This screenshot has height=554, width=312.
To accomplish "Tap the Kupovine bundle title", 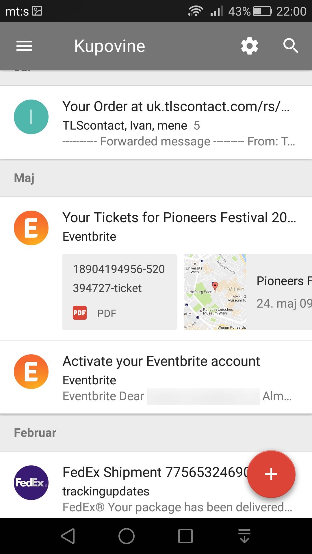I will coord(109,46).
